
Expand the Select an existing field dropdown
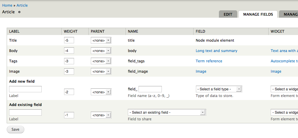click(x=167, y=112)
